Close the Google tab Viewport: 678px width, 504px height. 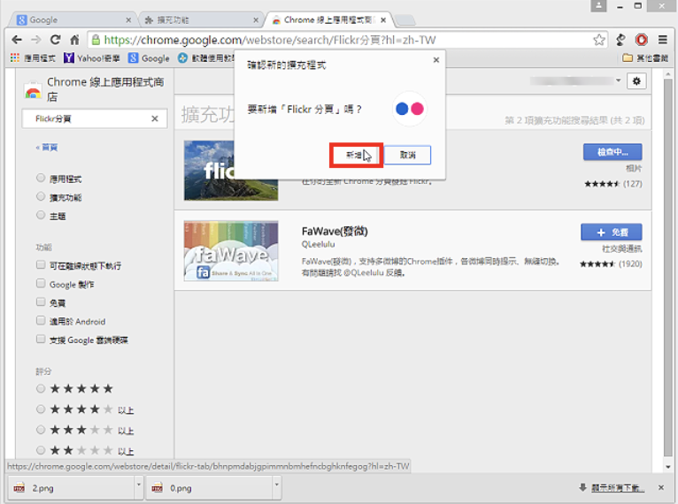click(128, 19)
